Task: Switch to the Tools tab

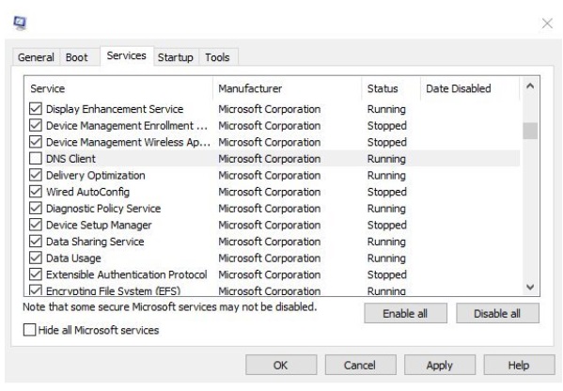Action: click(x=217, y=57)
